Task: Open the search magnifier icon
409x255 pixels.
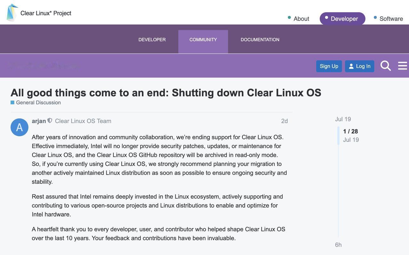Action: pos(386,66)
